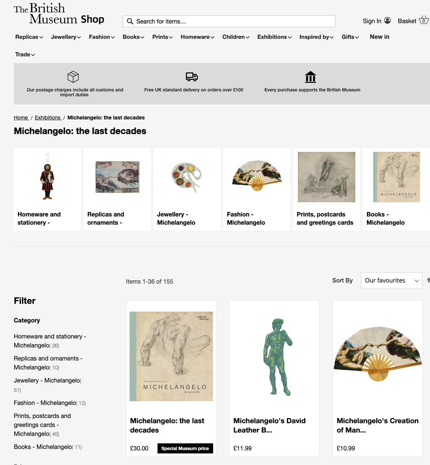Screen dimensions: 430x465
Task: Click the £30.00 price text
Action: click(x=139, y=448)
